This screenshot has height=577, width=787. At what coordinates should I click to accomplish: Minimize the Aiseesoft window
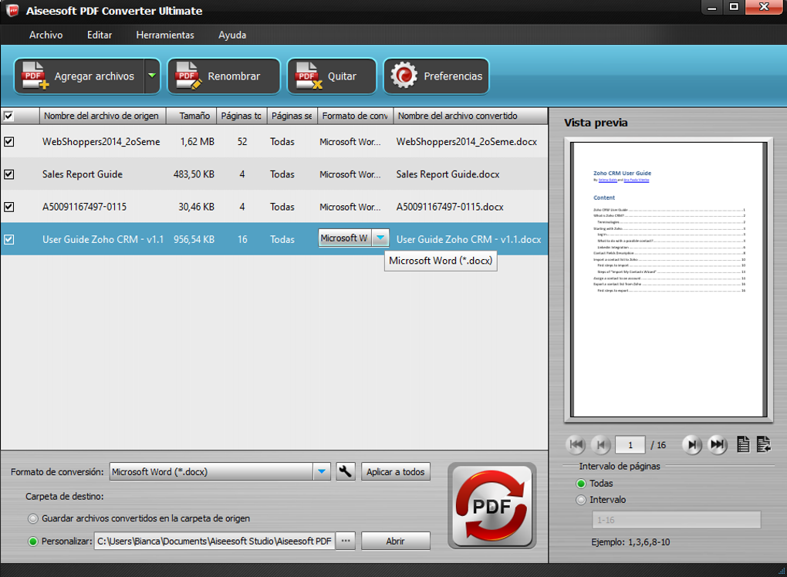click(x=711, y=8)
